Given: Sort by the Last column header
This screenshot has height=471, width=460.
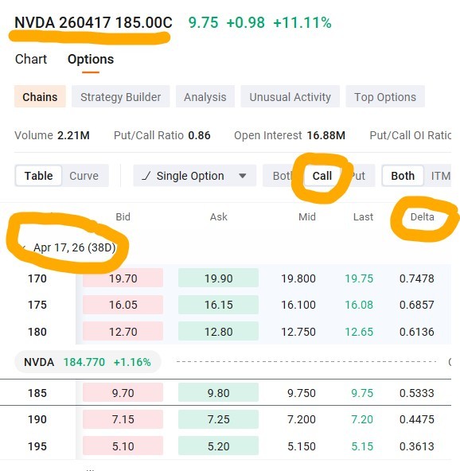Looking at the screenshot, I should coord(363,217).
